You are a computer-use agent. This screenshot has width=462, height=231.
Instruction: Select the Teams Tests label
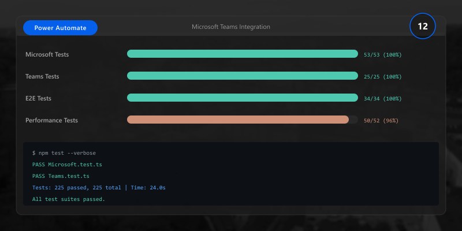(x=42, y=76)
